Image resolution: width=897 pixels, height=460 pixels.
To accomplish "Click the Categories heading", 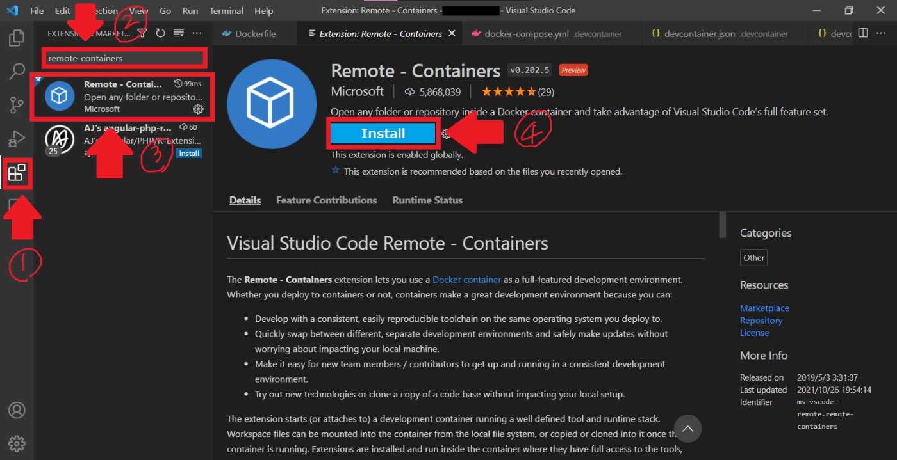I will coord(766,233).
